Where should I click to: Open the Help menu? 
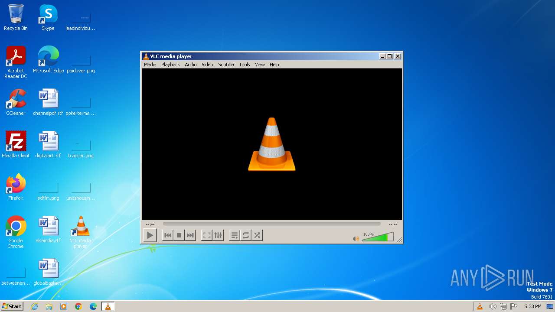tap(274, 65)
